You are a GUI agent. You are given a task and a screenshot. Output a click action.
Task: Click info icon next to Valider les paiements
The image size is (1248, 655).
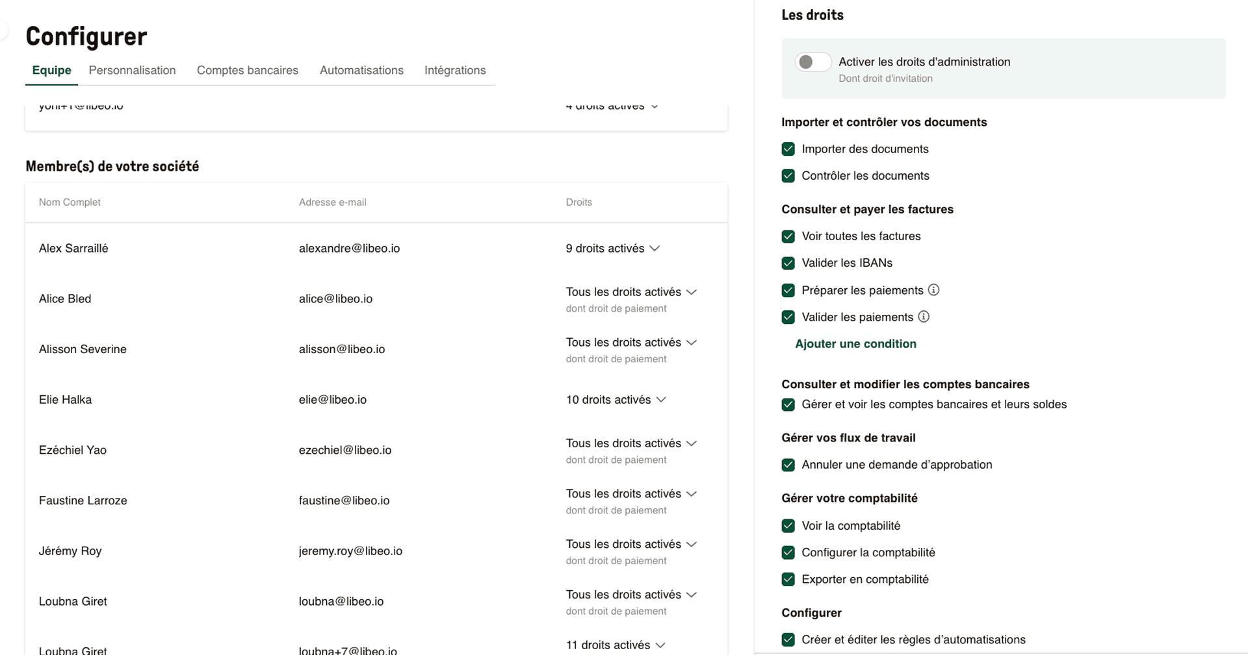coord(924,317)
